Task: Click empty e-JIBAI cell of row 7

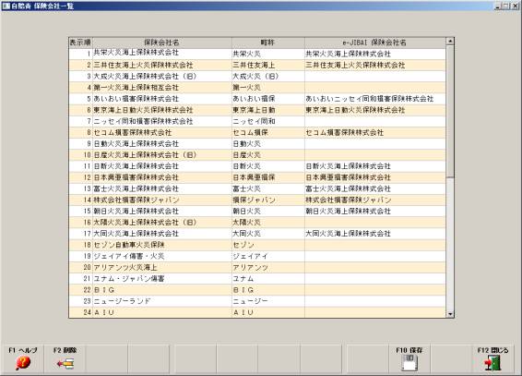Action: tap(374, 121)
